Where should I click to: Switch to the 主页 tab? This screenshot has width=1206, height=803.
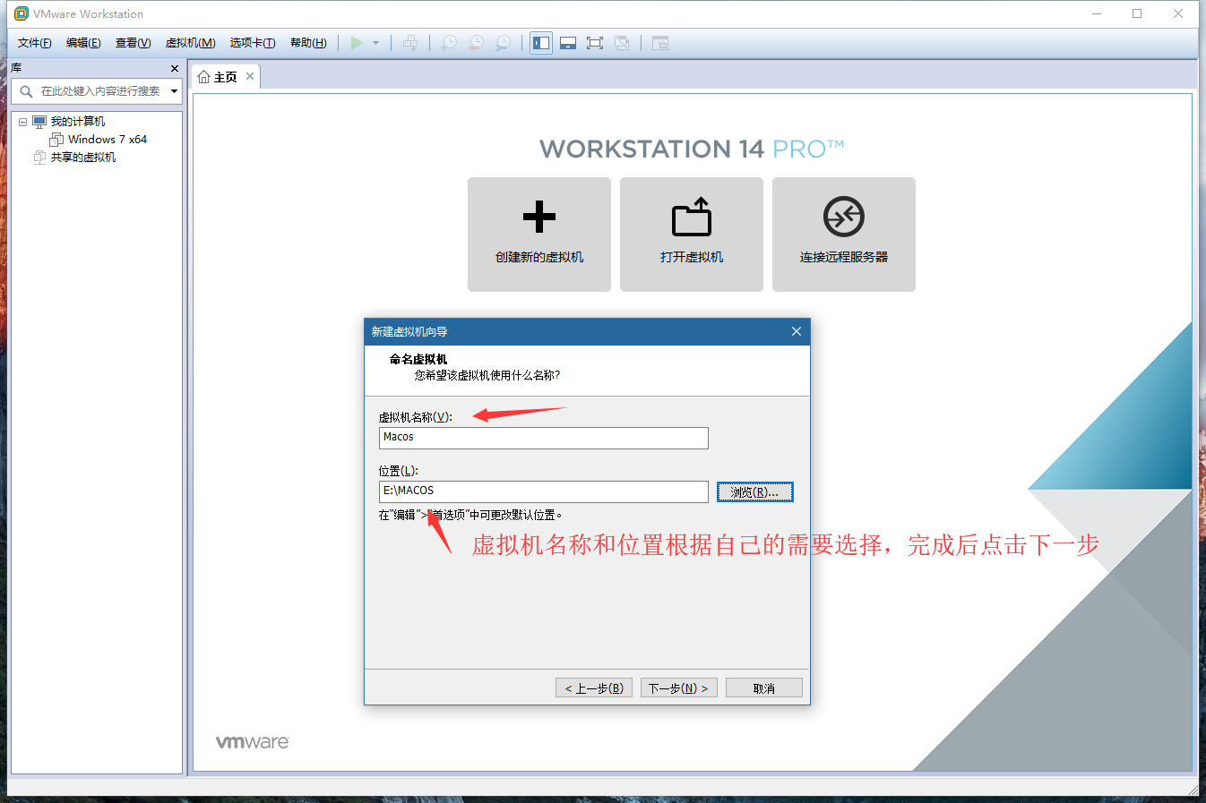(222, 76)
